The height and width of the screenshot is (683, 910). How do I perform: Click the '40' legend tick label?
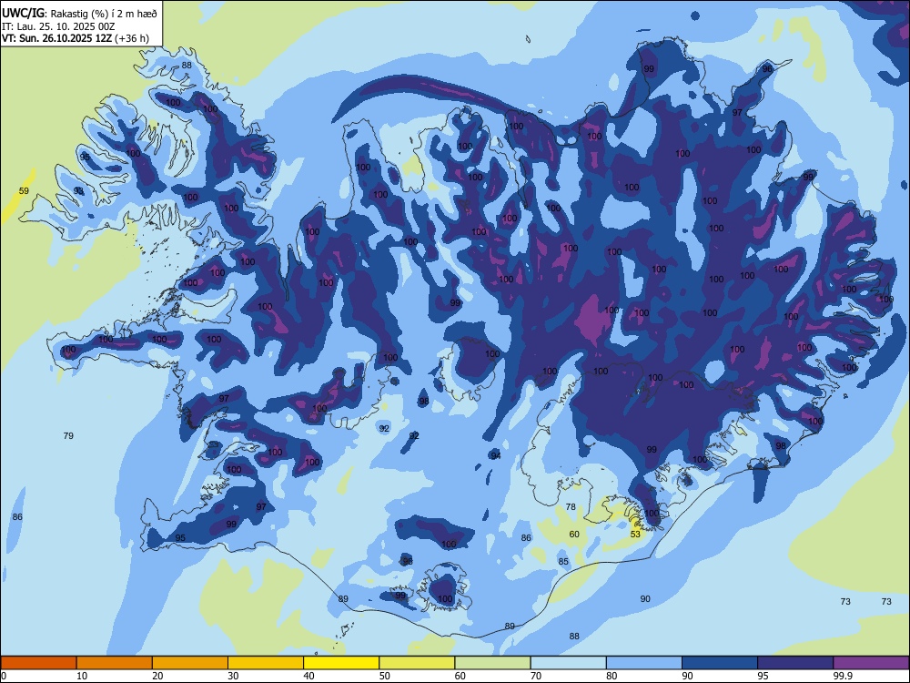[308, 676]
